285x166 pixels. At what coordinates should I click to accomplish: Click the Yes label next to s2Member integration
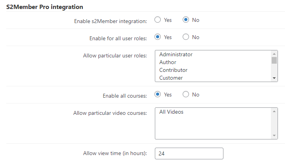click(x=168, y=20)
